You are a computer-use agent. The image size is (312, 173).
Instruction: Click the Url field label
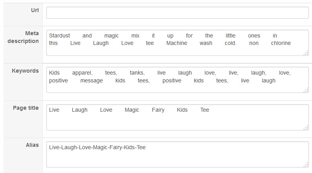[x=35, y=10]
